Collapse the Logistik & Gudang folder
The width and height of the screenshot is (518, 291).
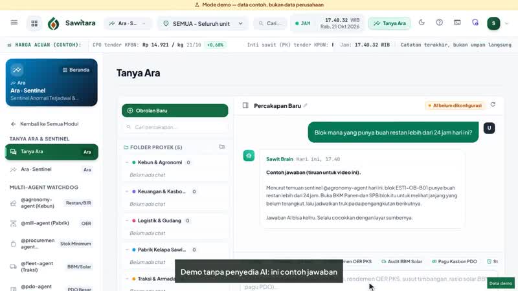pyautogui.click(x=127, y=221)
